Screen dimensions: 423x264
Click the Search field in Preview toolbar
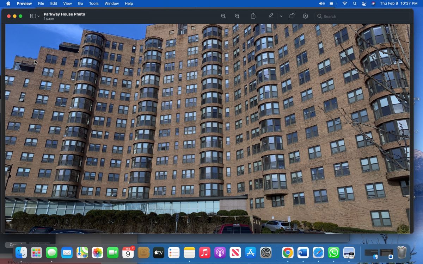click(362, 16)
